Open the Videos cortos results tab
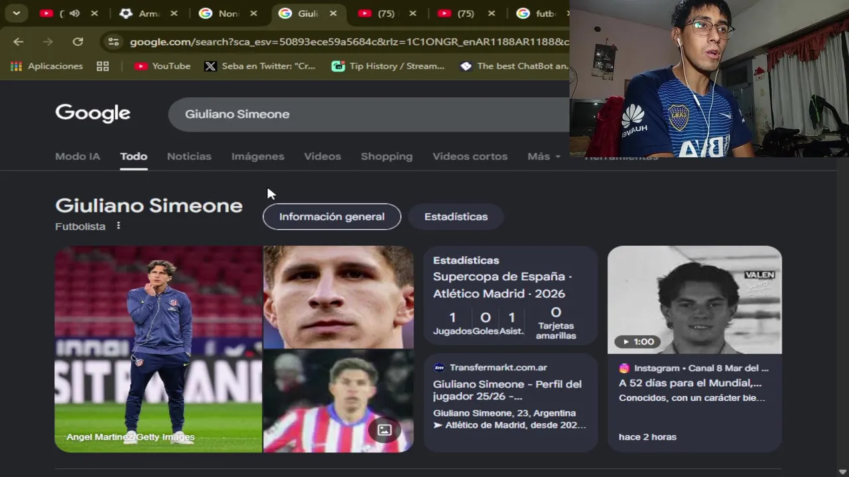The image size is (849, 477). click(470, 156)
